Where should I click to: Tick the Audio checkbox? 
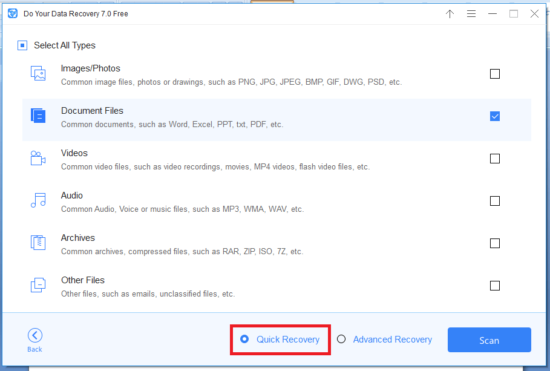coord(494,201)
